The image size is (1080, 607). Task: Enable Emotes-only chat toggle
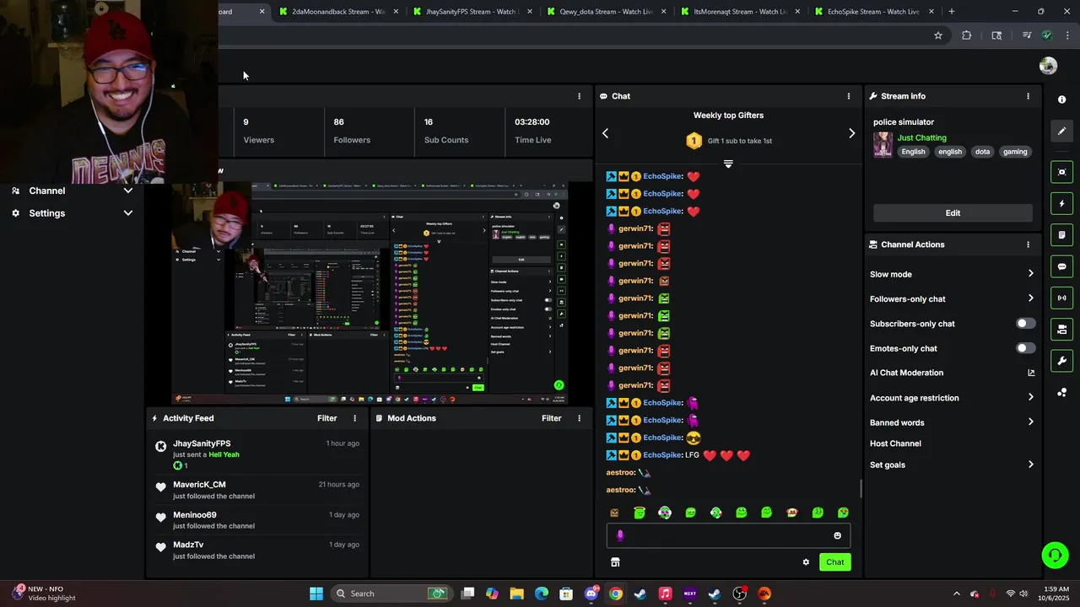click(1025, 348)
